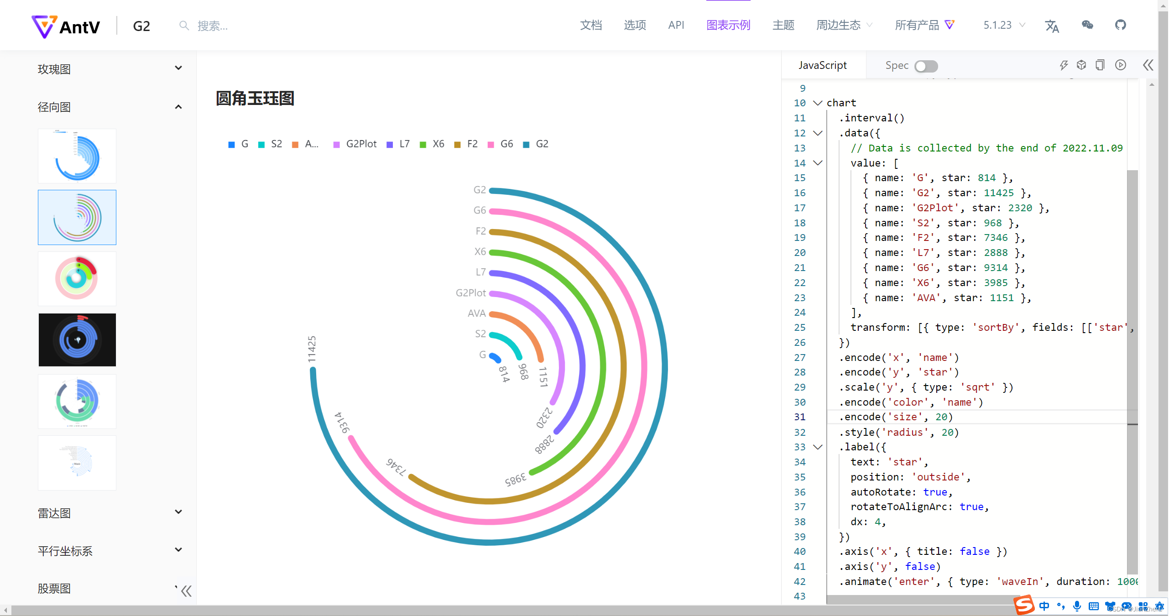
Task: Collapse the left sidebar double-chevron
Action: point(186,591)
